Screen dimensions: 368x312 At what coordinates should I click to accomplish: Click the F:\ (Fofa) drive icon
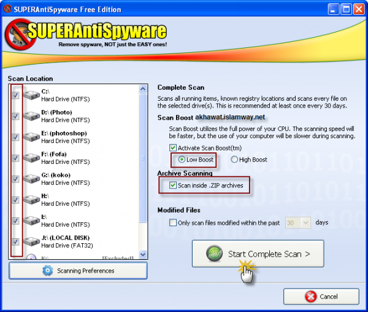coord(31,158)
